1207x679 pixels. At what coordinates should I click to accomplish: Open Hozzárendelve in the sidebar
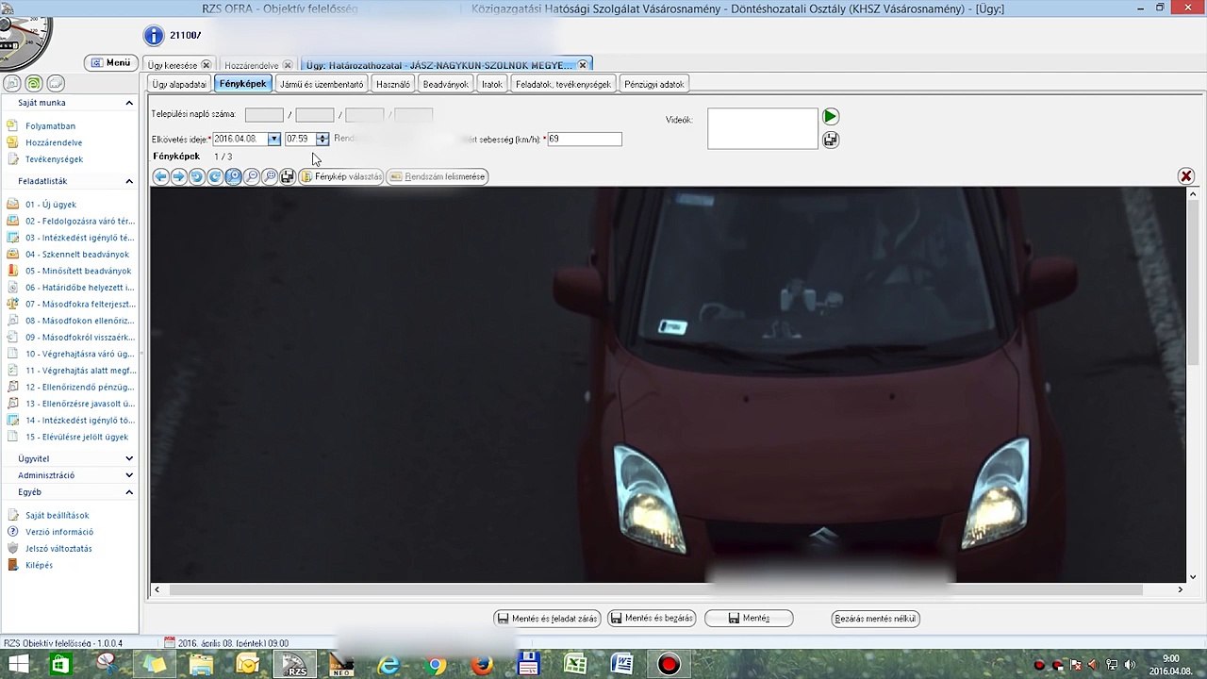[x=54, y=142]
